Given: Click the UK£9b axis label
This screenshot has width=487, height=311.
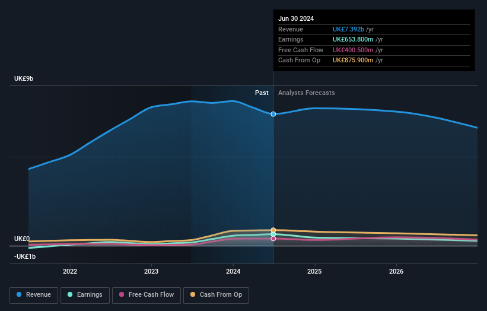Looking at the screenshot, I should click(24, 78).
